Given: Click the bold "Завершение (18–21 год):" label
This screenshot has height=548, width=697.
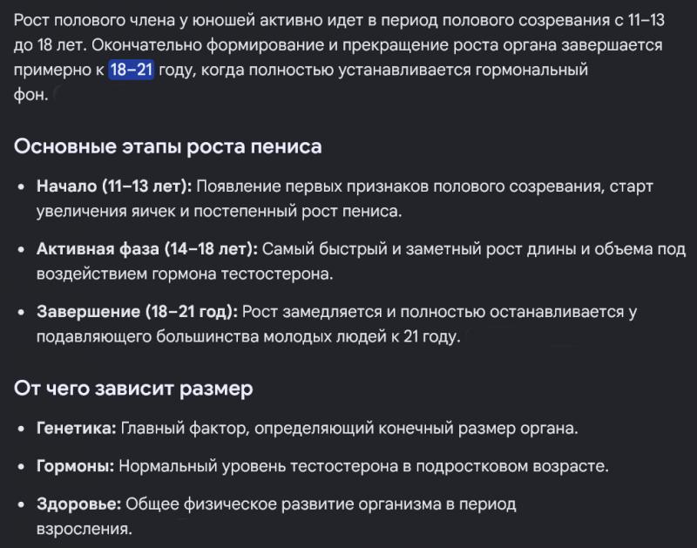Looking at the screenshot, I should click(138, 312).
